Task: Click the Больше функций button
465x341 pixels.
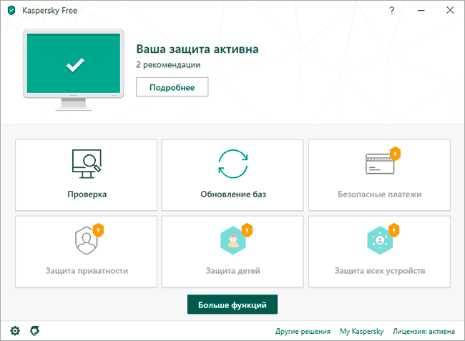Action: tap(232, 305)
